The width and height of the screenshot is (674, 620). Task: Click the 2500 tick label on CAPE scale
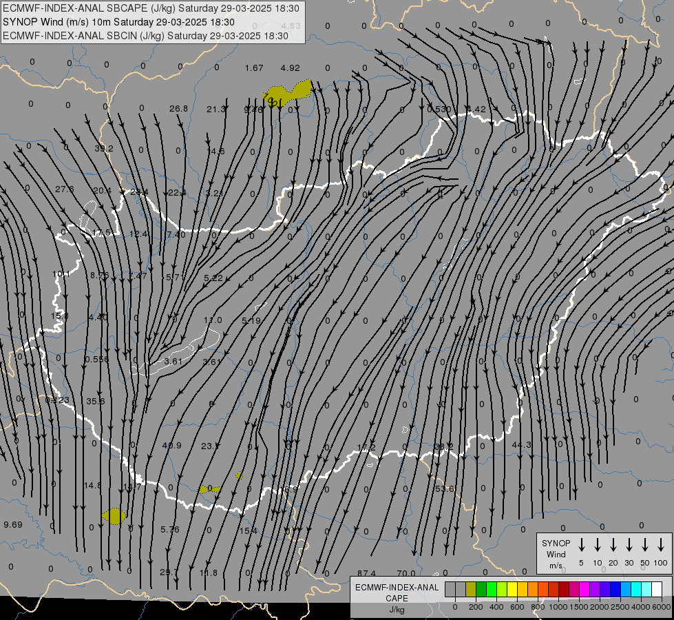coord(620,607)
